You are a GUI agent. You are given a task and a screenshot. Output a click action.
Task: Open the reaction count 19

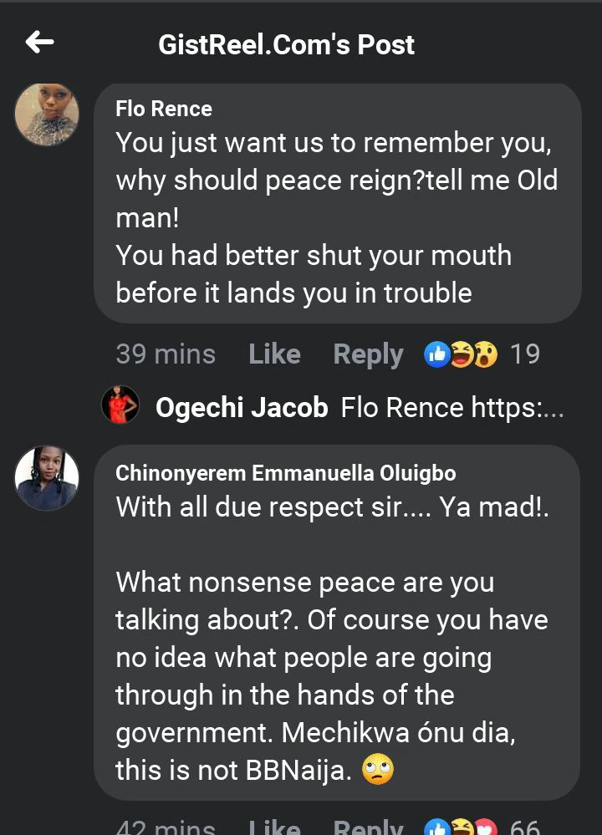(x=525, y=354)
